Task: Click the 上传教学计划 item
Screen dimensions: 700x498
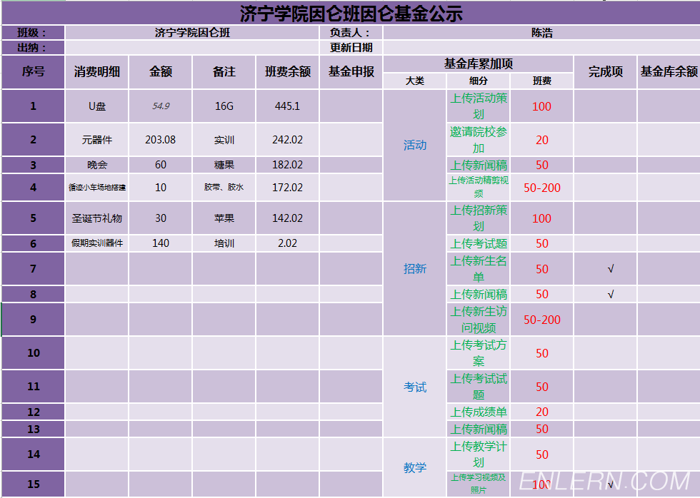Action: click(478, 454)
